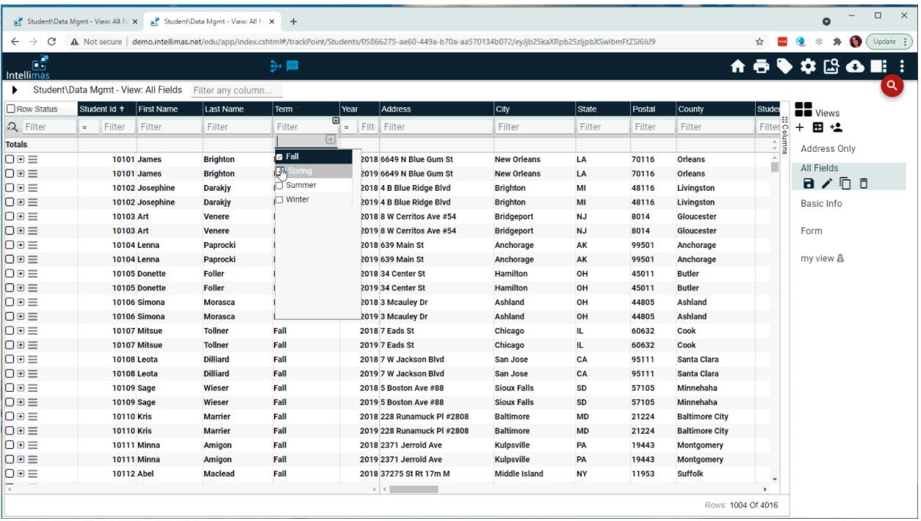Edit the All Fields view with pencil icon
The height and width of the screenshot is (521, 921).
click(826, 184)
